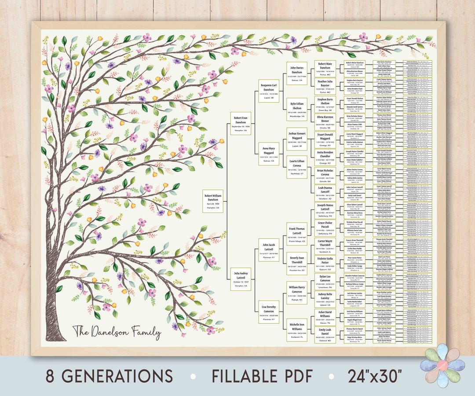Click Frank Thomas Lattrell's entry
This screenshot has width=475, height=396.
[297, 234]
